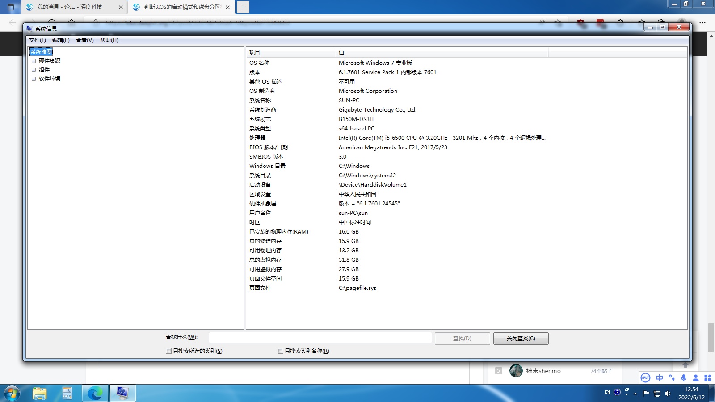Click the 查找(D) button
This screenshot has height=402, width=715.
click(462, 339)
